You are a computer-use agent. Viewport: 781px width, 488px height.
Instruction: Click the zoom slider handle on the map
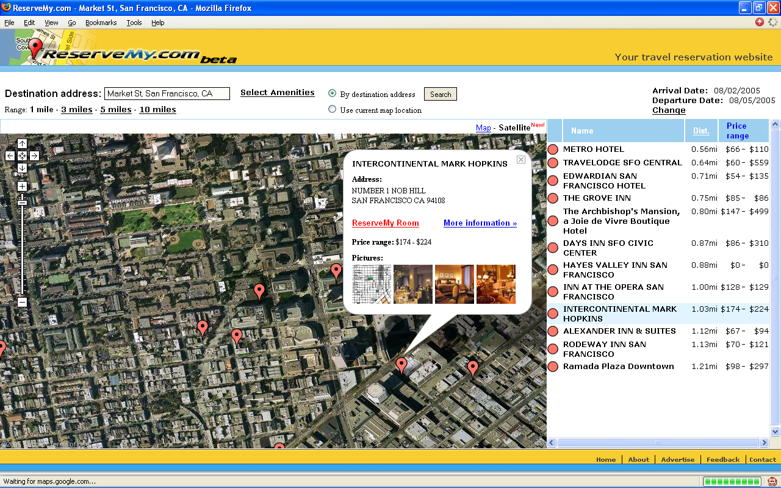pos(22,202)
